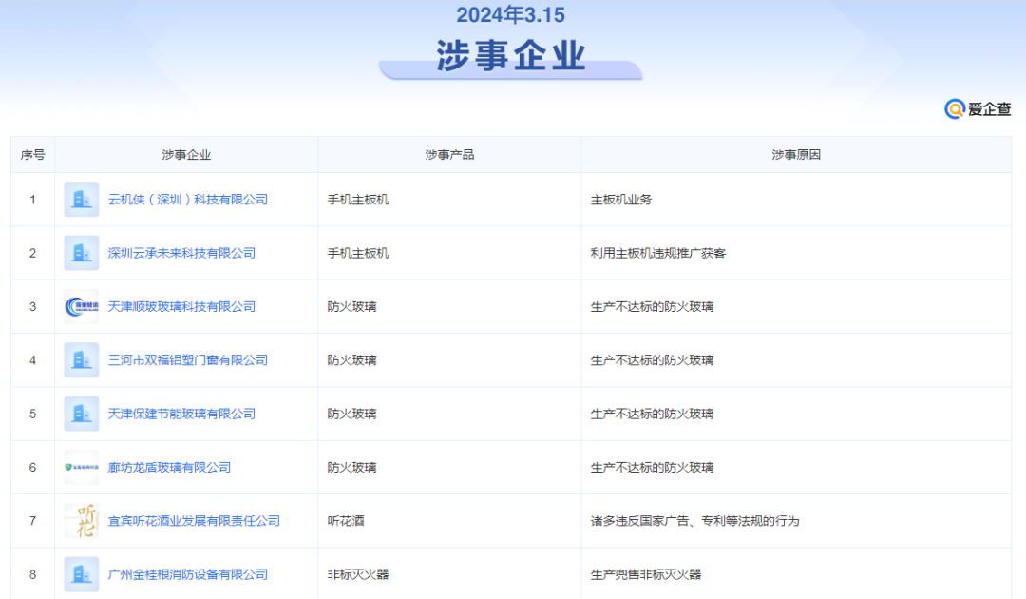Click serial number 6 cell
Screen dimensions: 1026x599
point(32,468)
